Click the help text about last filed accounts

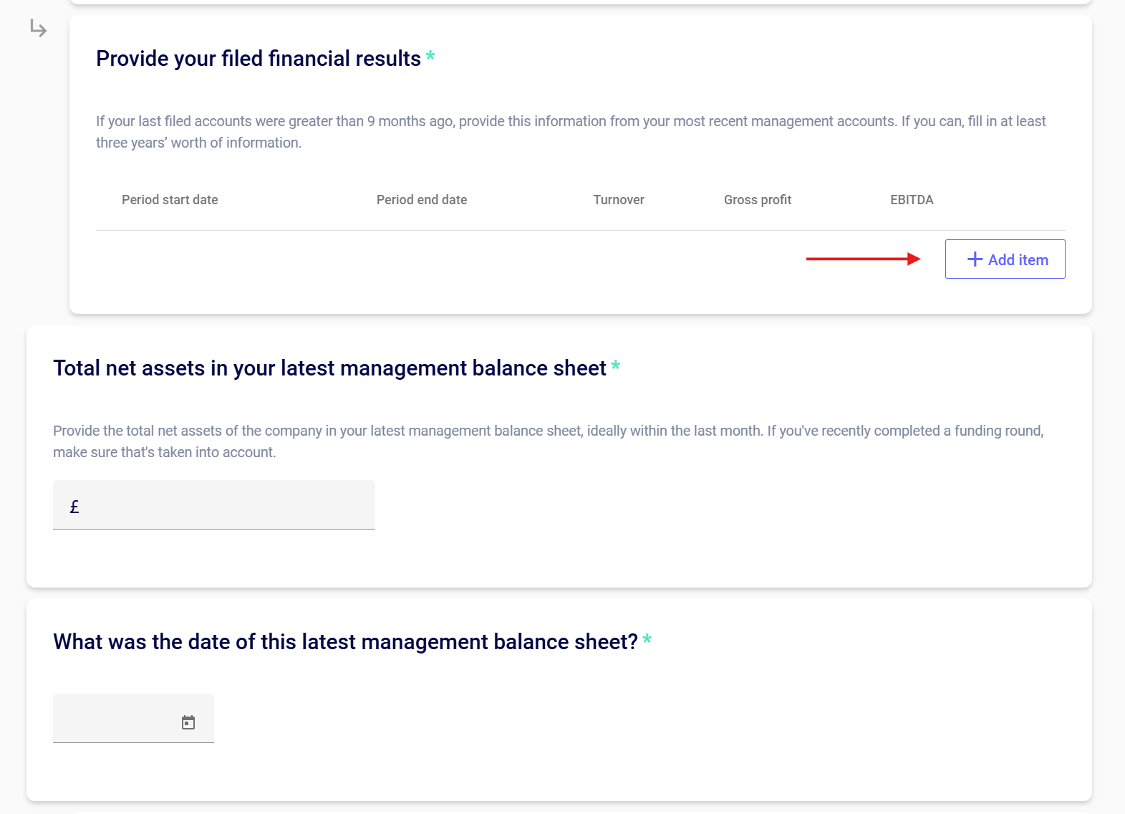click(x=571, y=132)
